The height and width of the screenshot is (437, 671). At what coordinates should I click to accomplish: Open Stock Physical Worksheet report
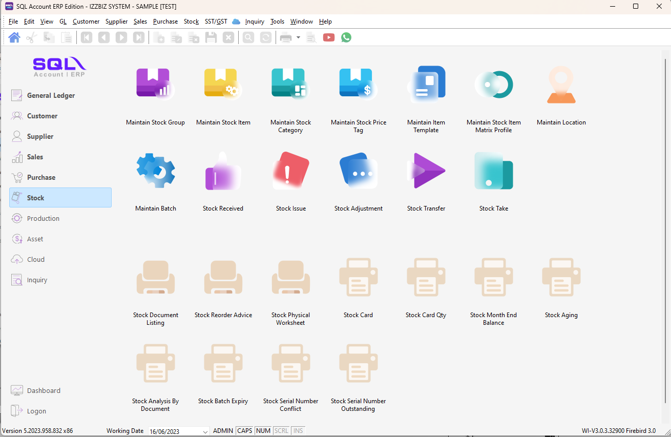[291, 277]
